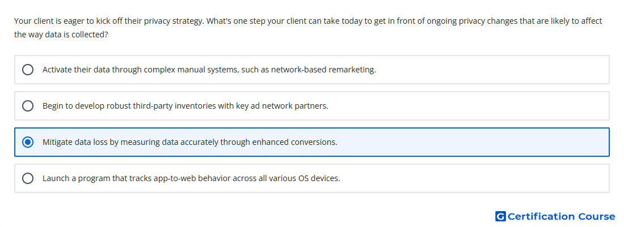Click the blank area of the third-party inventories card
The height and width of the screenshot is (227, 624).
469,106
